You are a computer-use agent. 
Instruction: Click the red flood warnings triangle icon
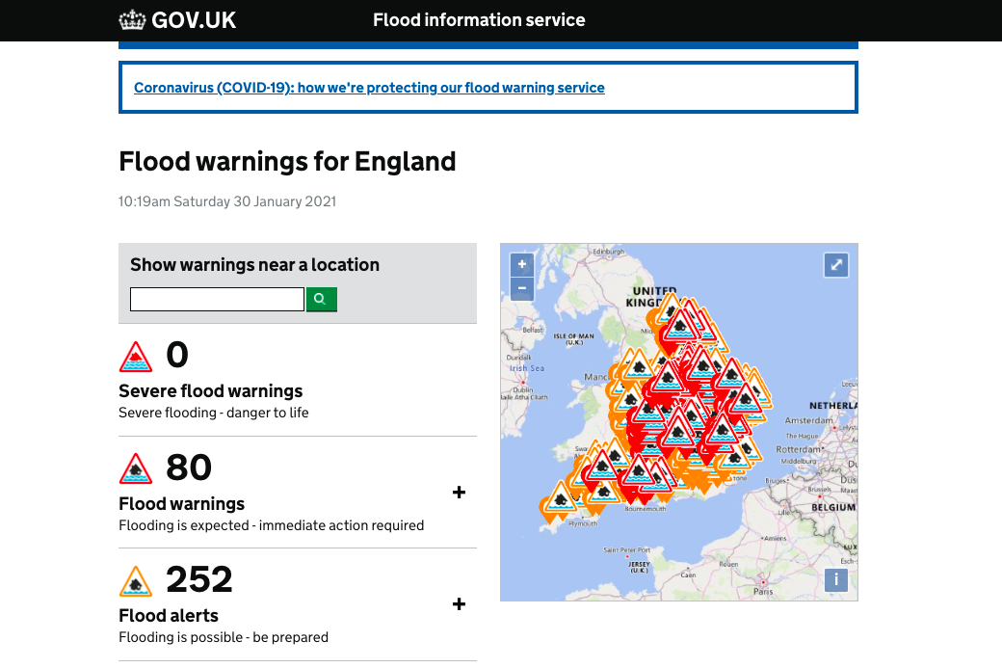click(x=136, y=468)
